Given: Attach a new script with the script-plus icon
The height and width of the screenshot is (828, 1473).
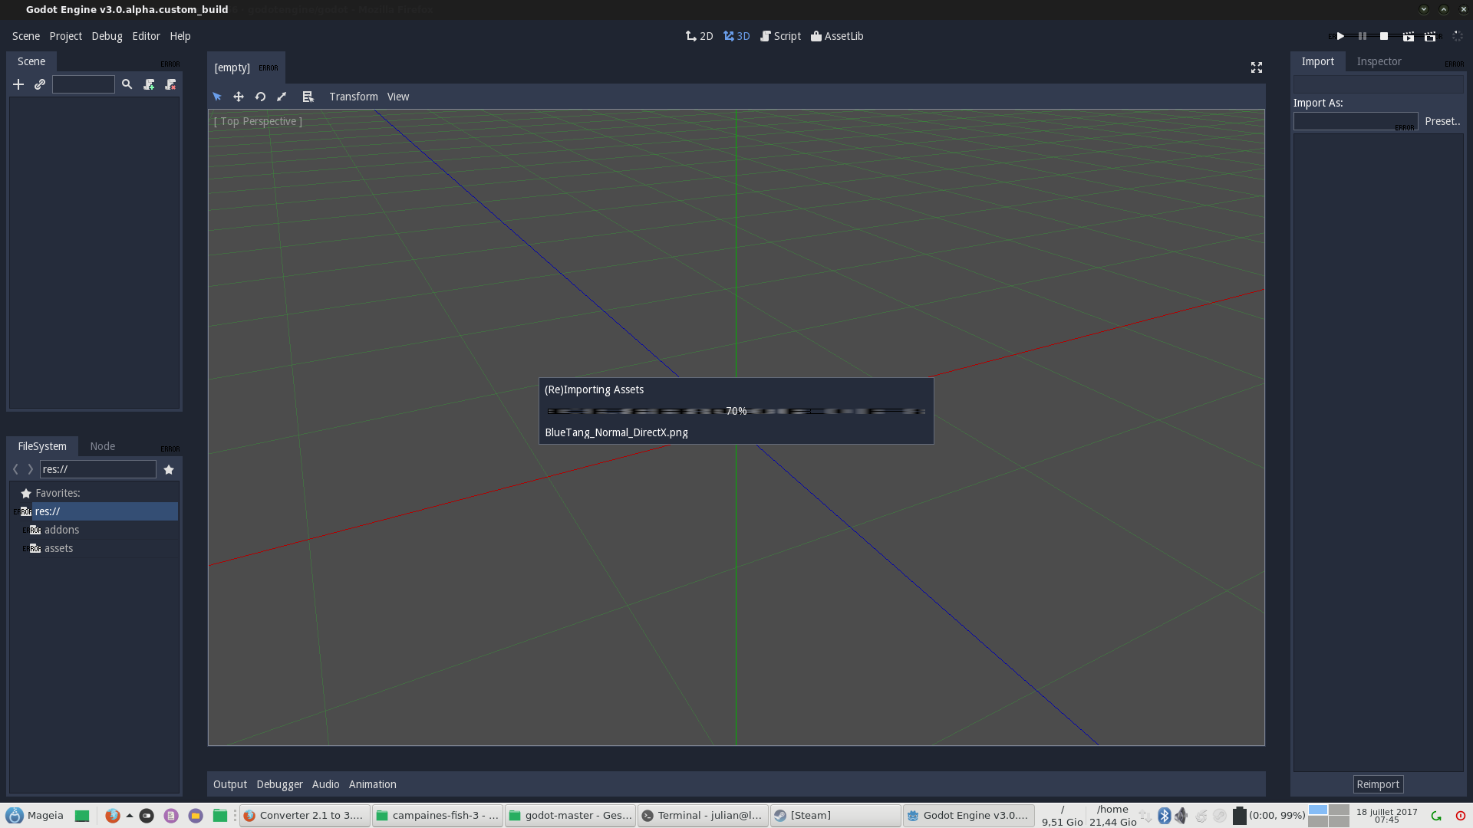Looking at the screenshot, I should click(150, 84).
